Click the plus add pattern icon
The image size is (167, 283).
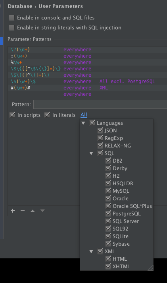(x=13, y=211)
